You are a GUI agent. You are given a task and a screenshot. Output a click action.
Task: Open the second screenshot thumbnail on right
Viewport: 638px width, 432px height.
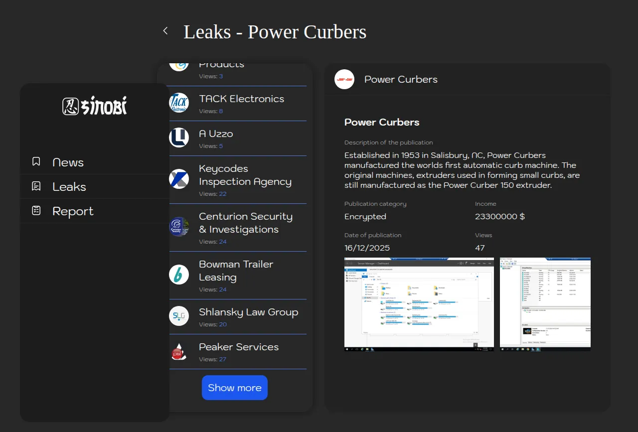545,304
